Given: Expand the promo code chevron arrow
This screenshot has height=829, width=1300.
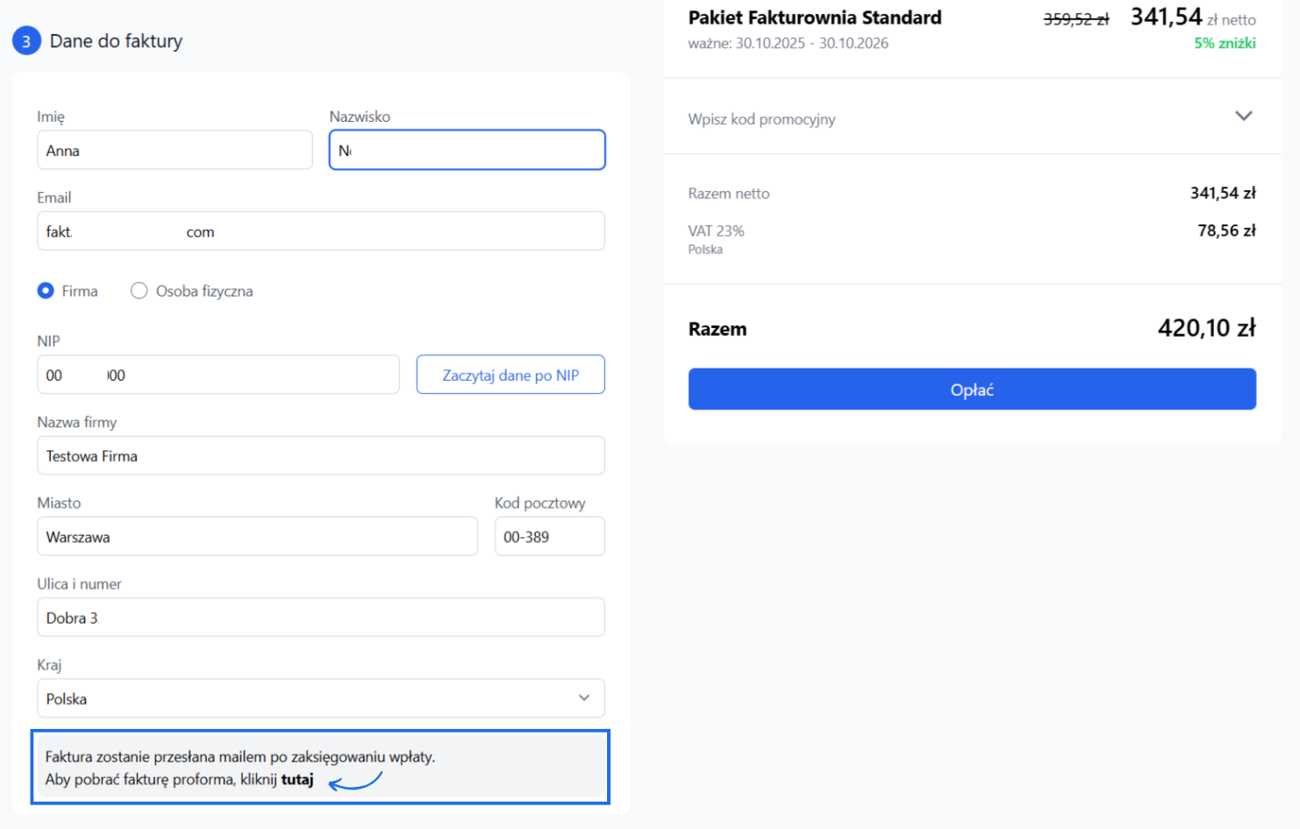Looking at the screenshot, I should (x=1243, y=117).
